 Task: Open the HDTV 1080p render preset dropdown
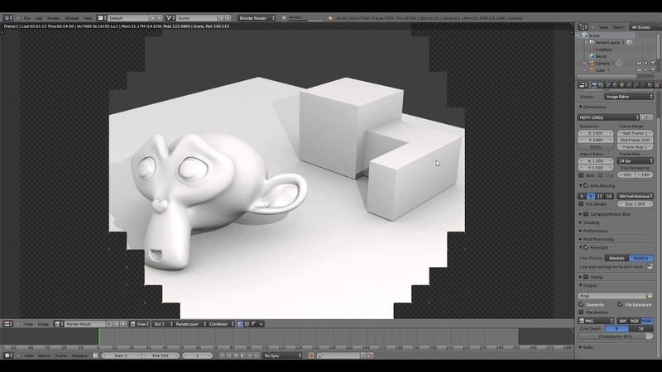tap(608, 117)
